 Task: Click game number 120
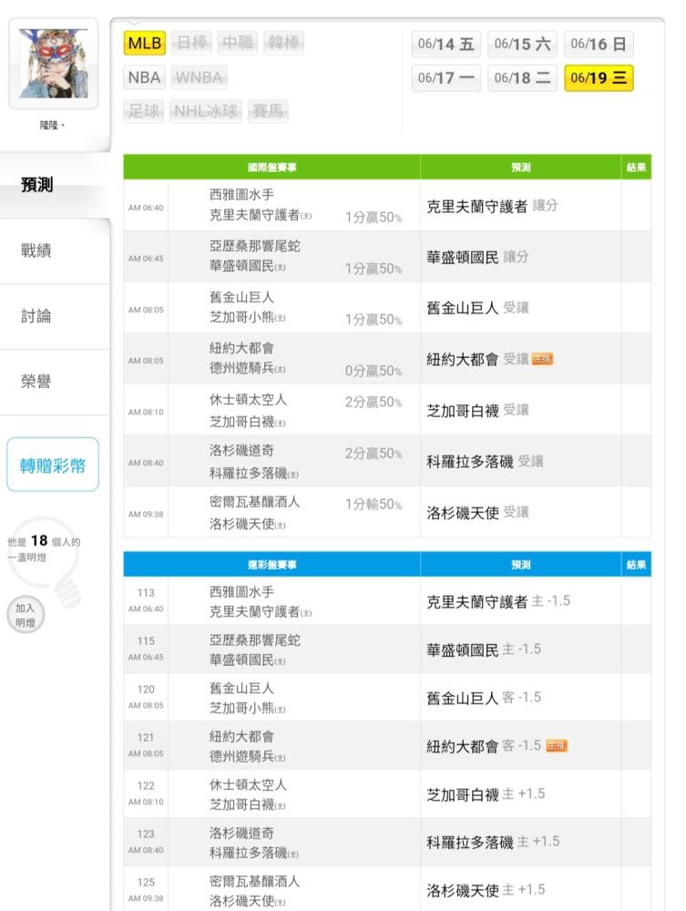click(x=146, y=690)
